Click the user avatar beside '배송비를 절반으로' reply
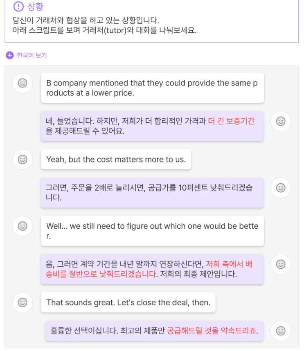304x351 pixels. [x=281, y=264]
